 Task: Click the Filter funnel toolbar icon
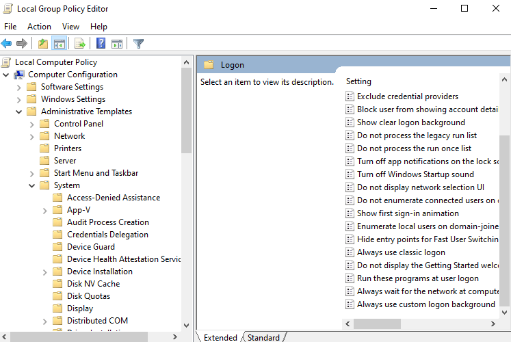138,43
